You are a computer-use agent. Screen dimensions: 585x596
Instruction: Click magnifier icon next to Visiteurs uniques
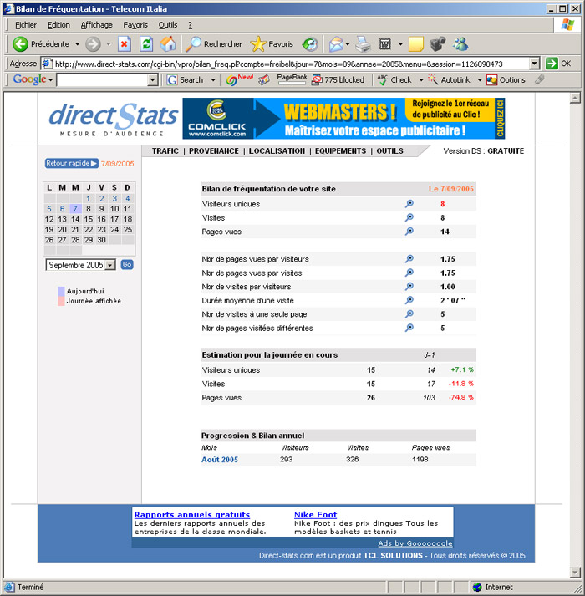tap(409, 204)
